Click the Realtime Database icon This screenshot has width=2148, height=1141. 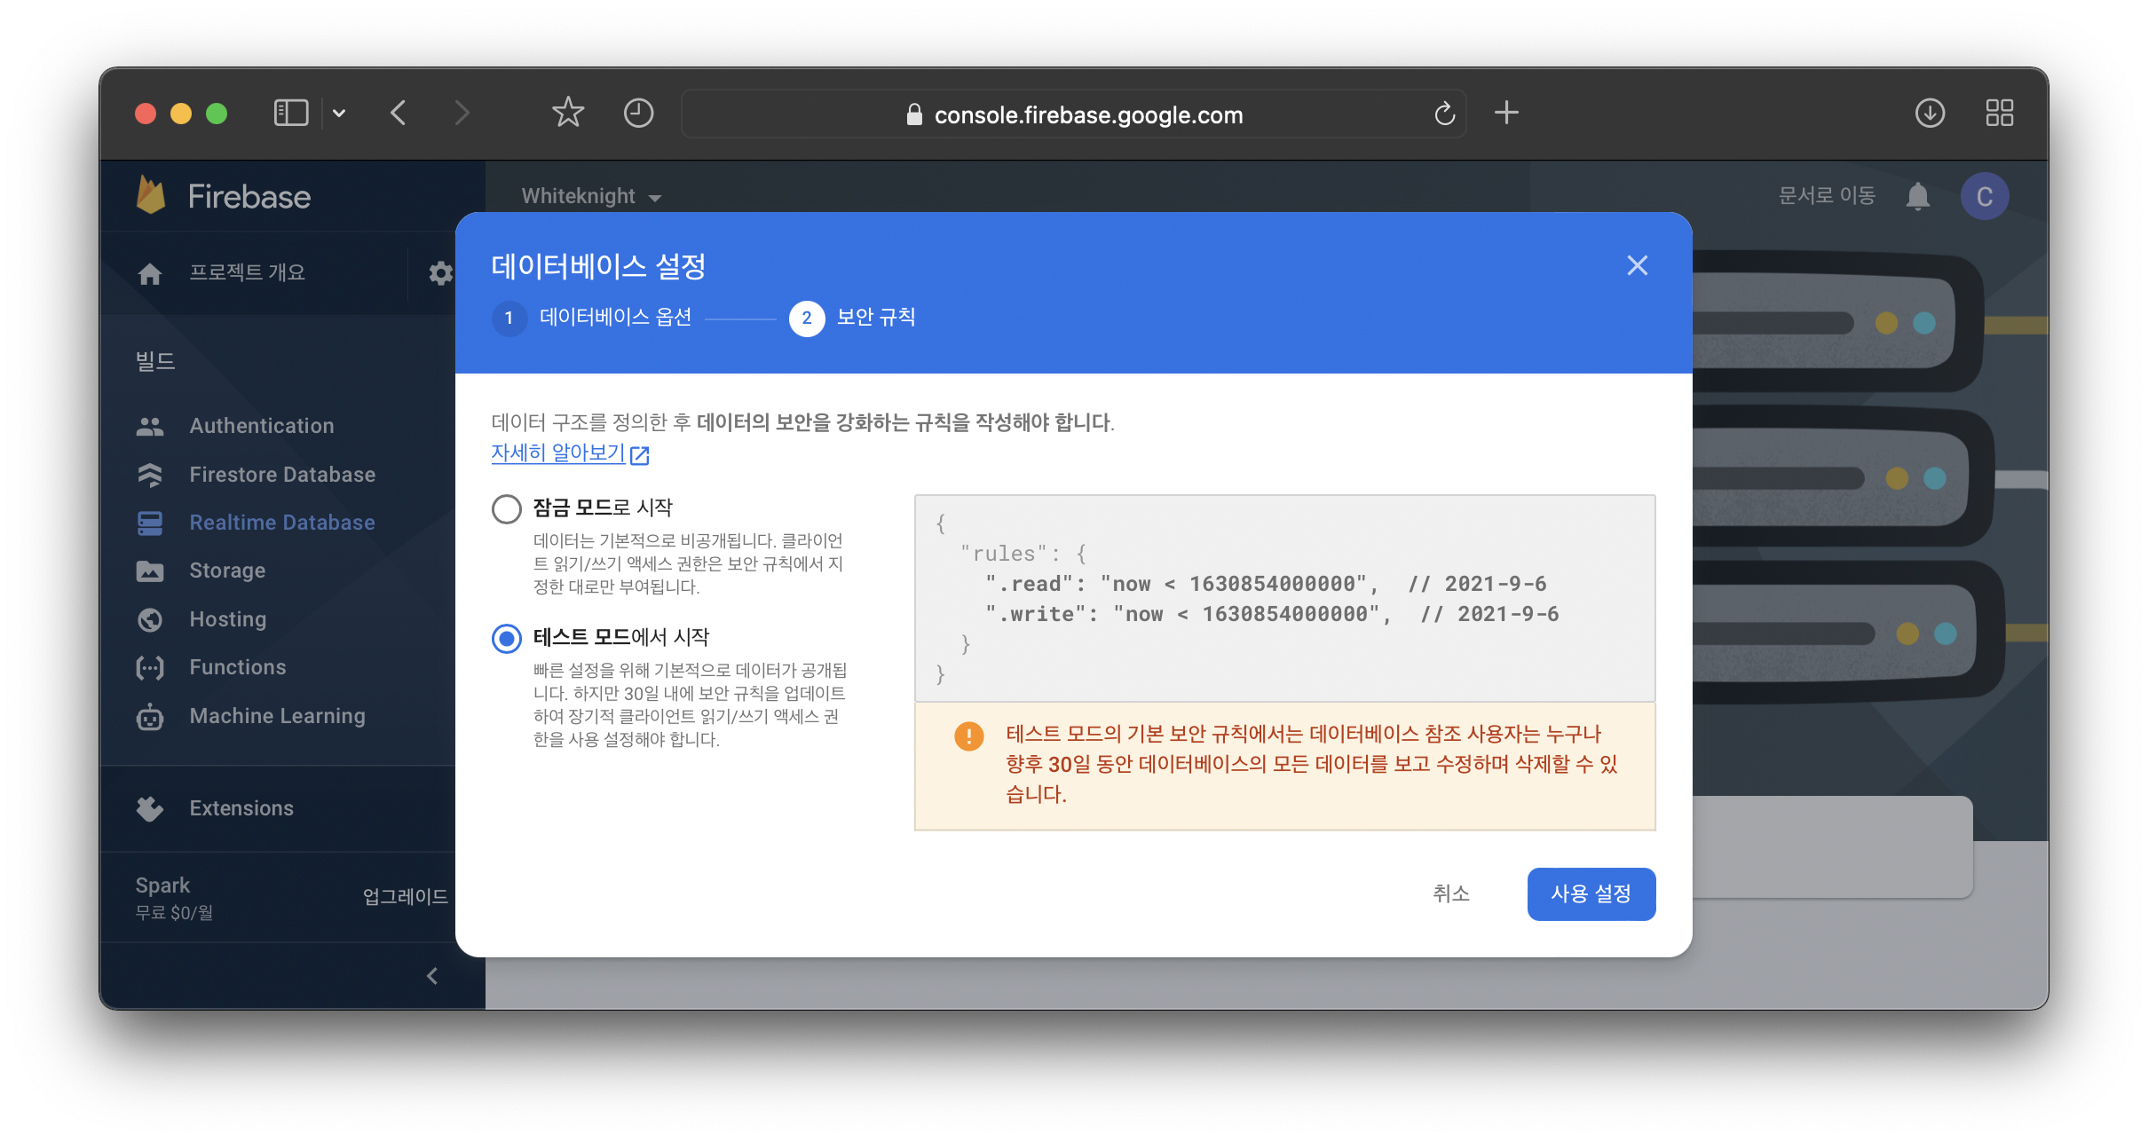(x=150, y=523)
